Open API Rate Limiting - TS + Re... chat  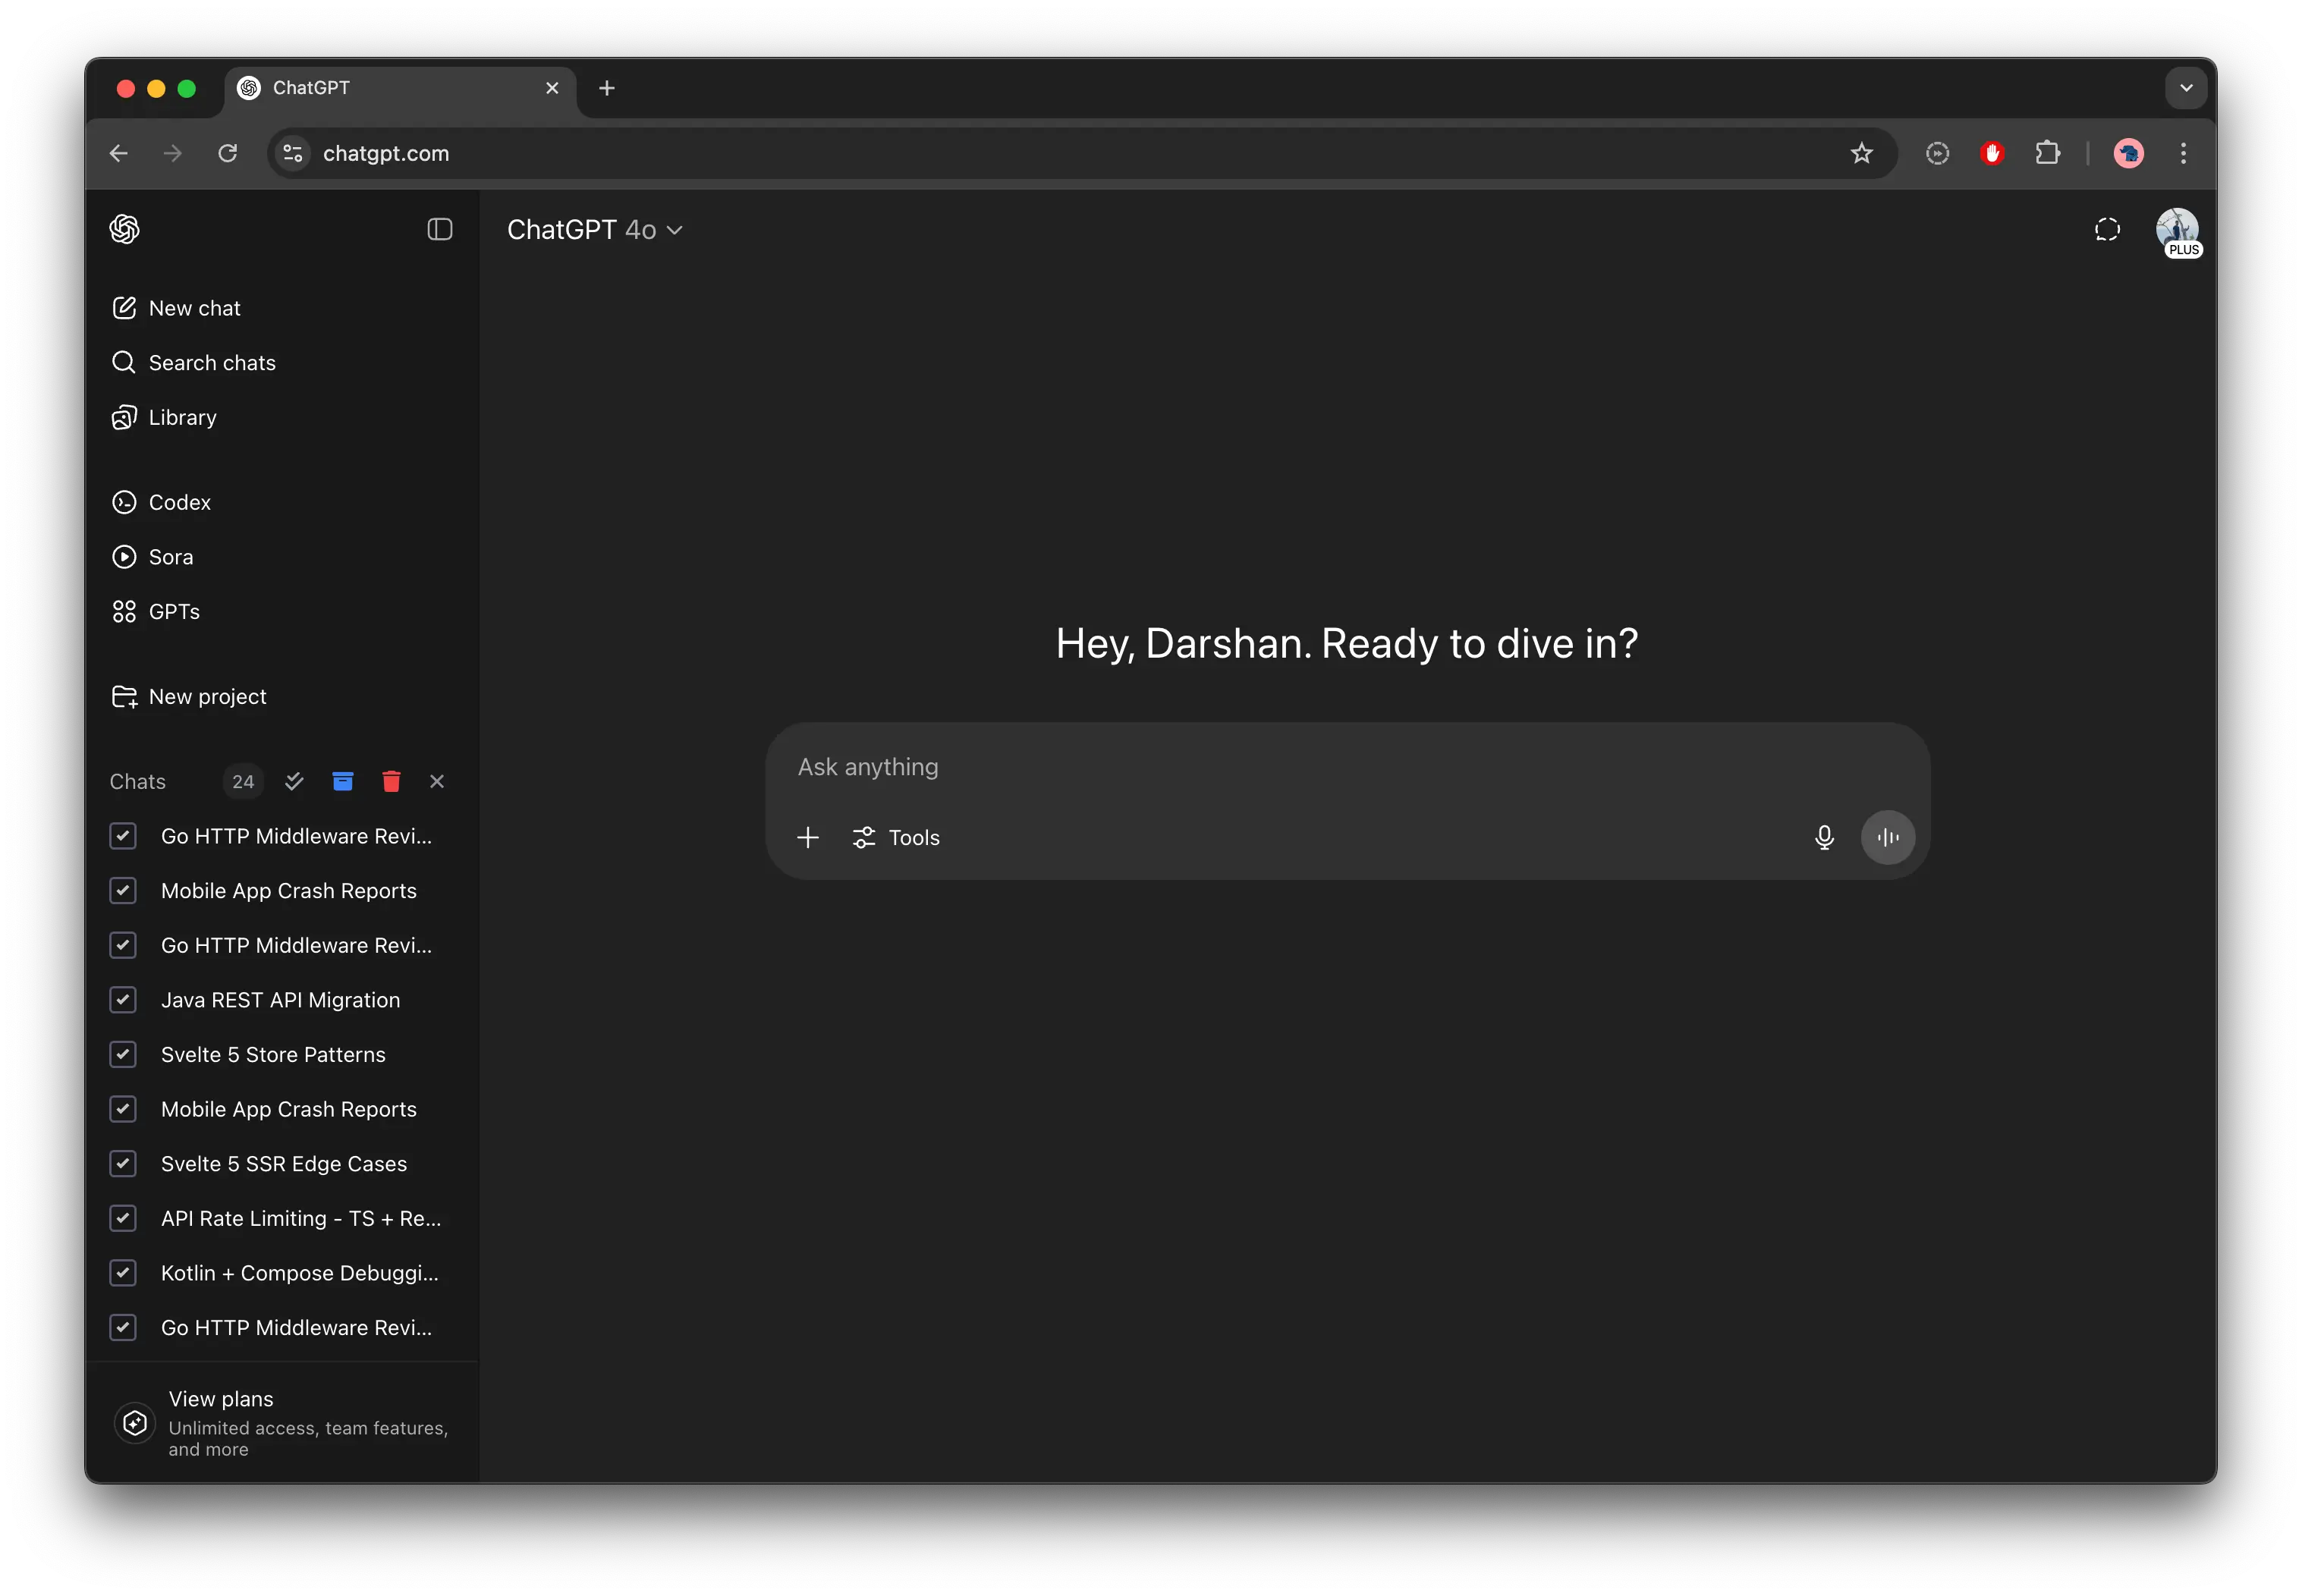click(x=300, y=1218)
